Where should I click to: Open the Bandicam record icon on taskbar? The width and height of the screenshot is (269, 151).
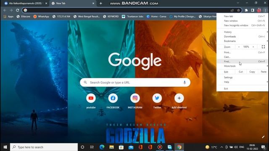160,147
